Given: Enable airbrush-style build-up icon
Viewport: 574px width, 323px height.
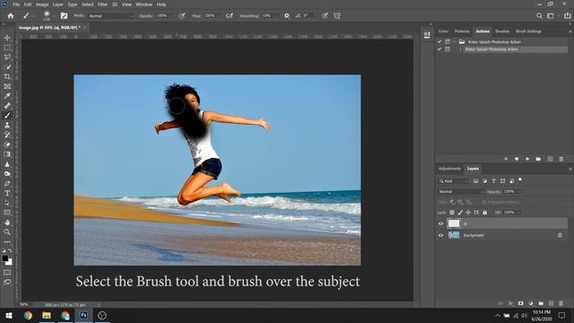Looking at the screenshot, I should 230,16.
